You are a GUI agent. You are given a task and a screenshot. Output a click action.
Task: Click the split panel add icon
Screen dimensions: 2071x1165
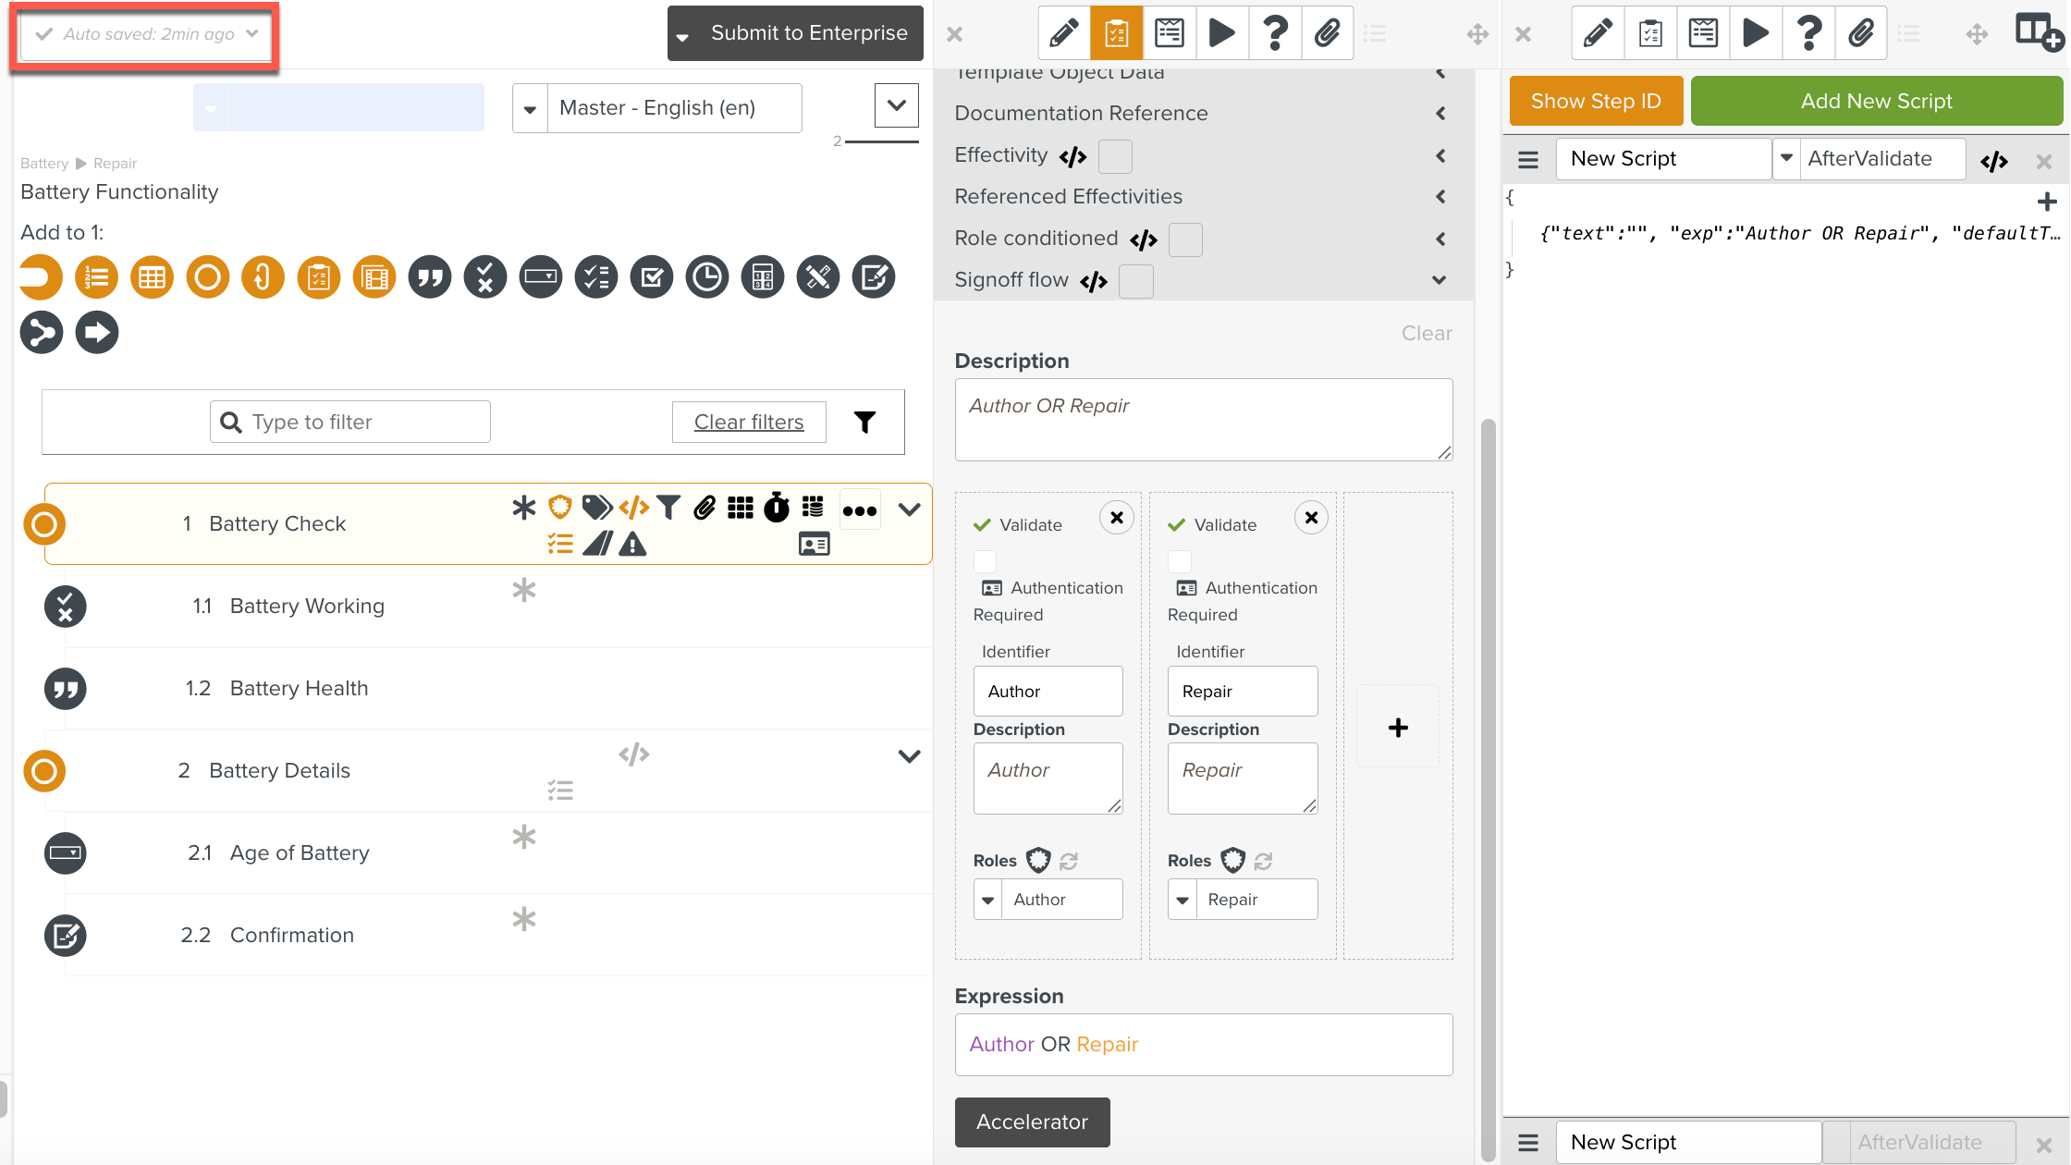(2038, 34)
